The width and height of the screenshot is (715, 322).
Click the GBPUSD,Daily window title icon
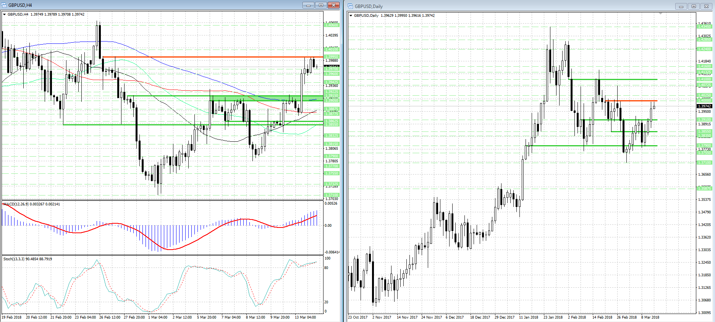pyautogui.click(x=351, y=6)
